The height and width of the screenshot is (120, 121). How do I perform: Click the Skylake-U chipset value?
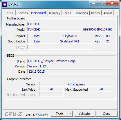click(70, 36)
